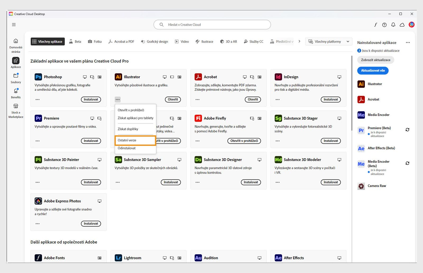Open Nainstalované aplikace more options menu
Screen dimensions: 423x273
click(408, 43)
